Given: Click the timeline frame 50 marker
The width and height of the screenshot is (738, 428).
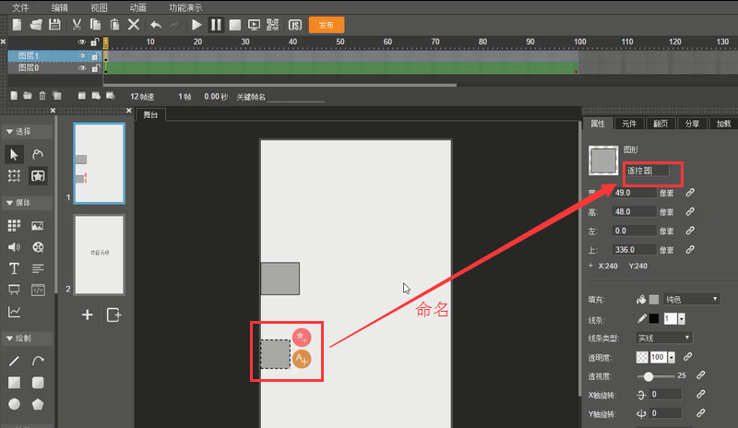Looking at the screenshot, I should pyautogui.click(x=340, y=42).
